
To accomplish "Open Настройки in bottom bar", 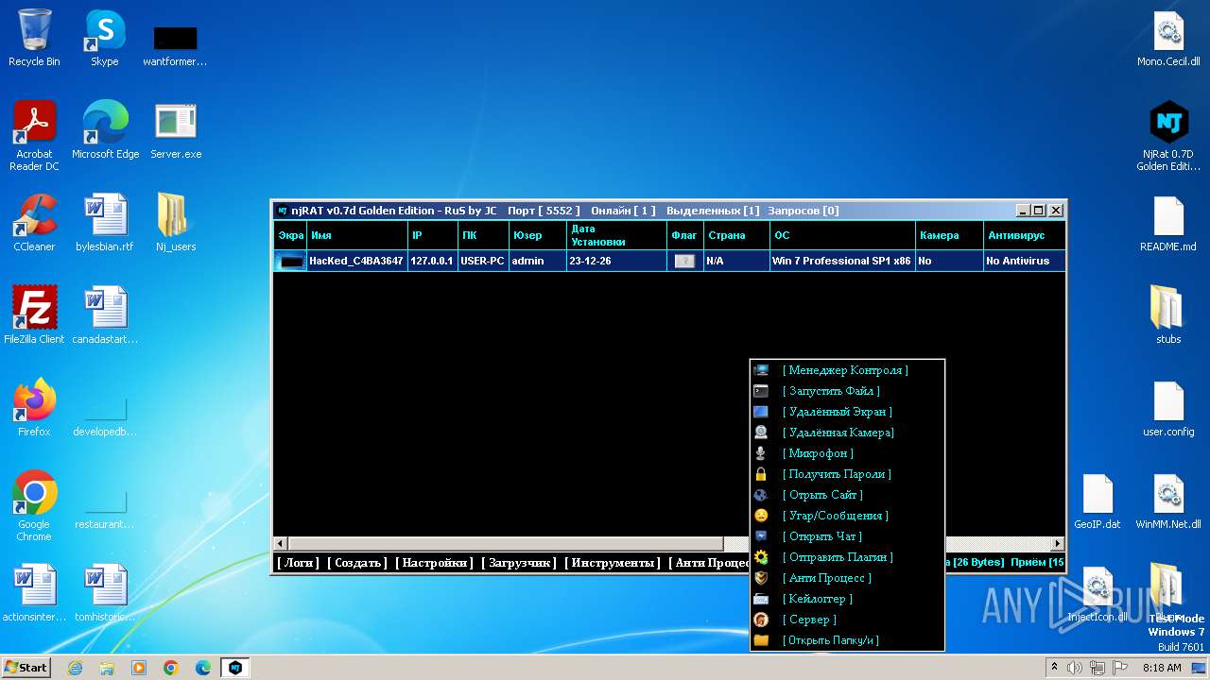I will click(x=434, y=563).
